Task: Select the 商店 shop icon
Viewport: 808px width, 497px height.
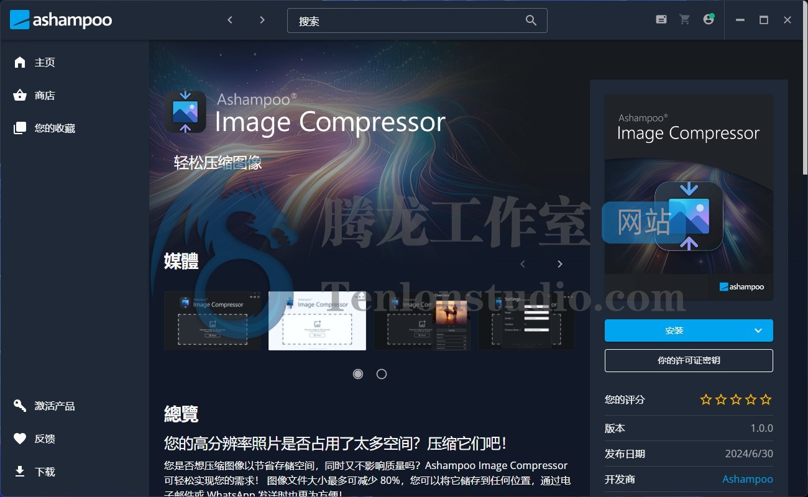Action: click(x=20, y=95)
